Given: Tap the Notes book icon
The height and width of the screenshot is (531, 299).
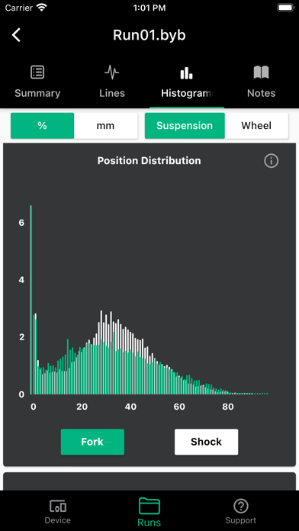Looking at the screenshot, I should [261, 72].
